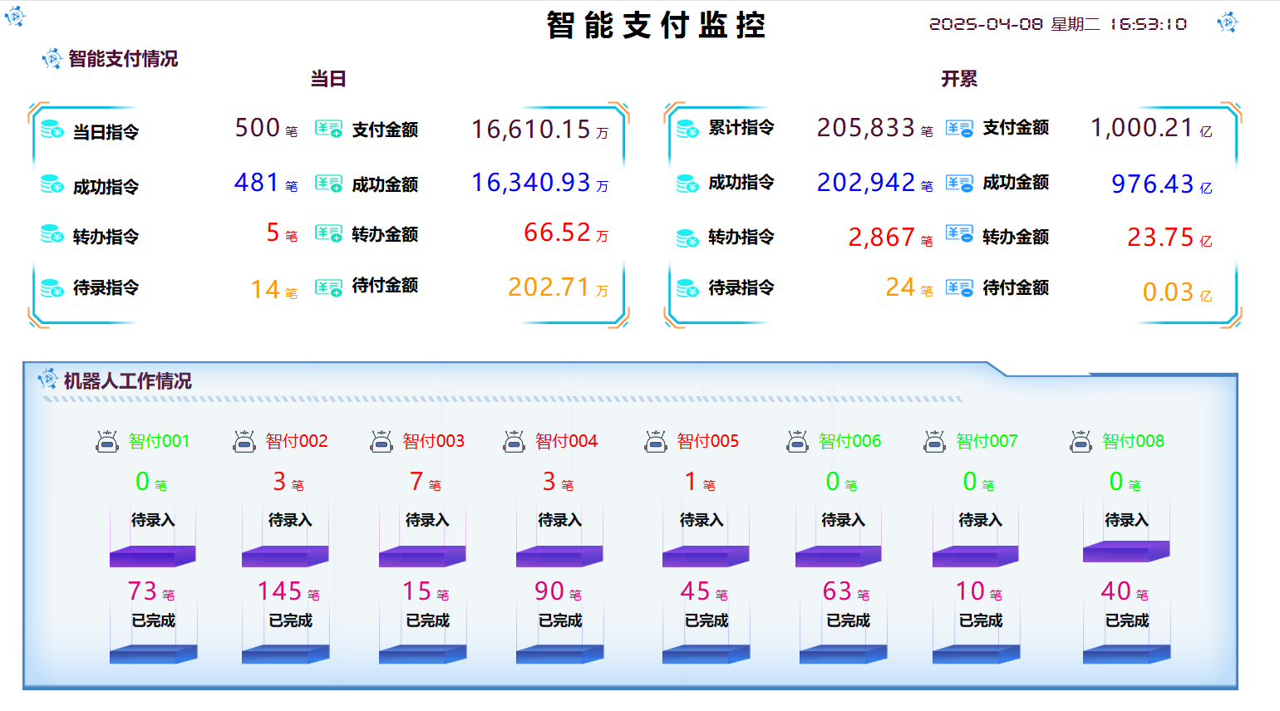Click the 145 completed count for 智付002

[279, 591]
